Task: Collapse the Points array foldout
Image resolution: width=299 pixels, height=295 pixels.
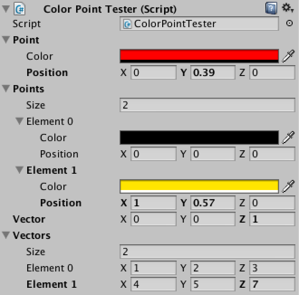Action: point(6,89)
